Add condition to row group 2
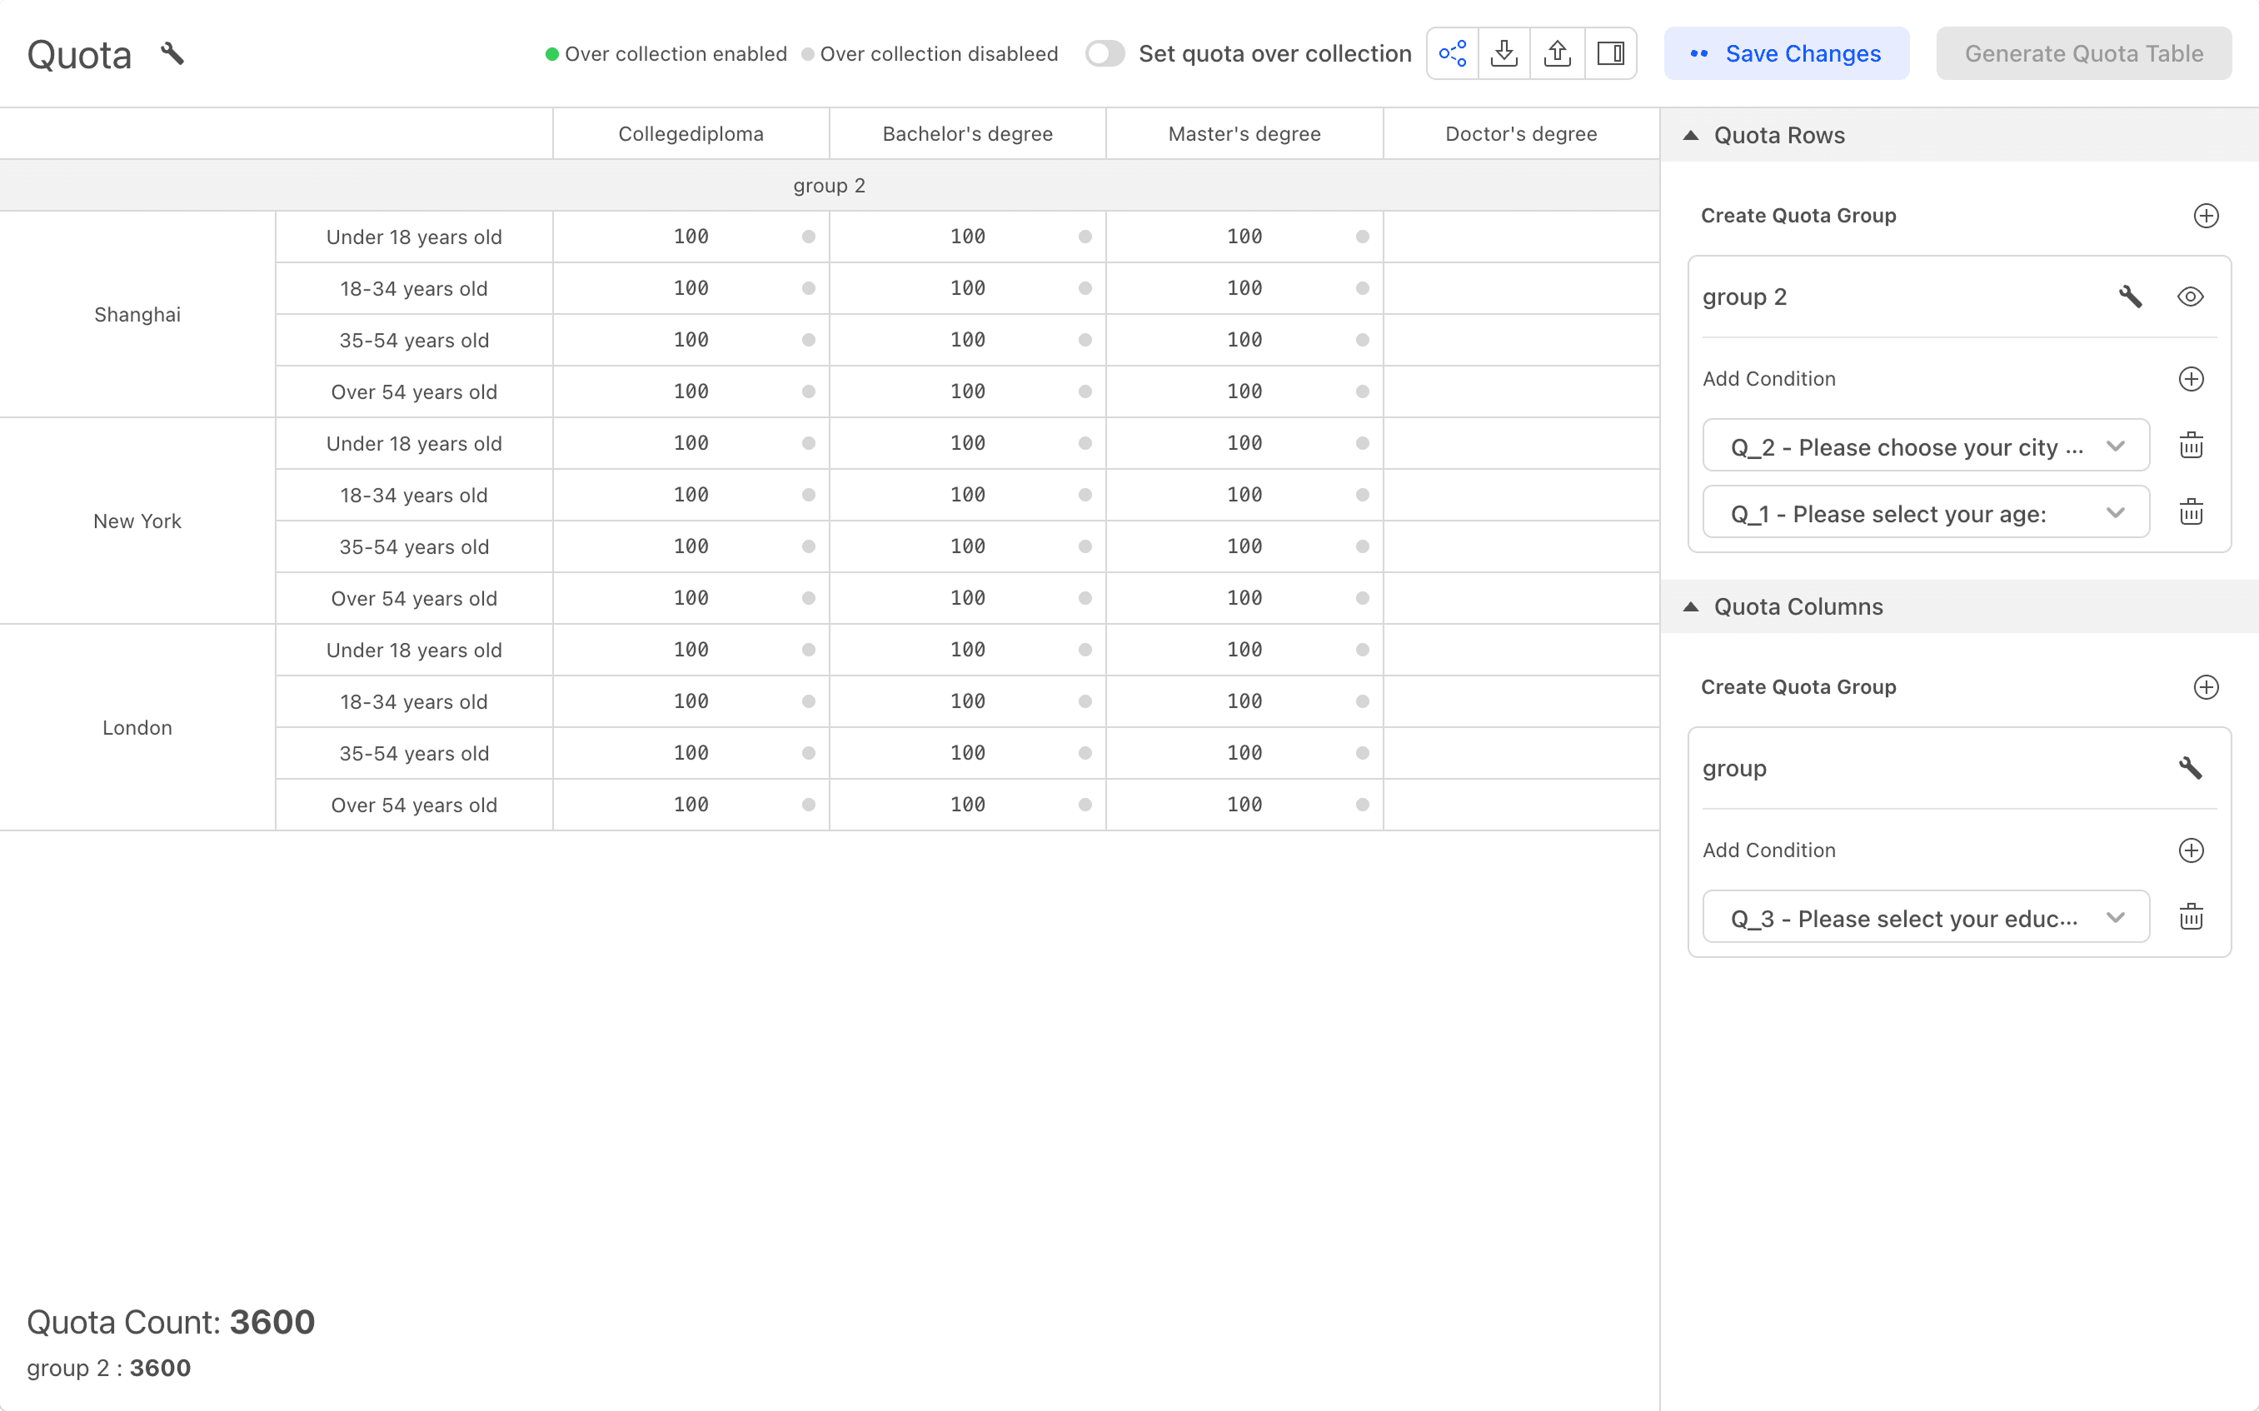This screenshot has width=2259, height=1411. [x=2191, y=379]
